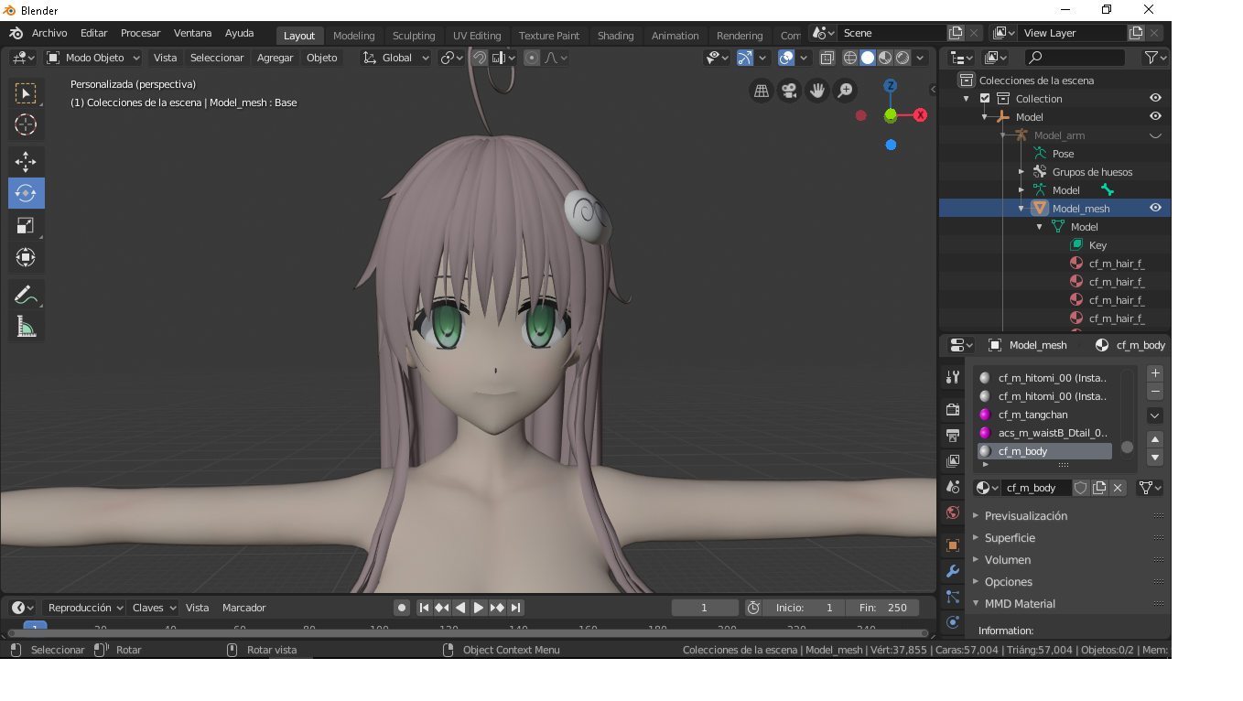Open the Modifiers wrench tab
This screenshot has height=701, width=1243.
click(953, 571)
